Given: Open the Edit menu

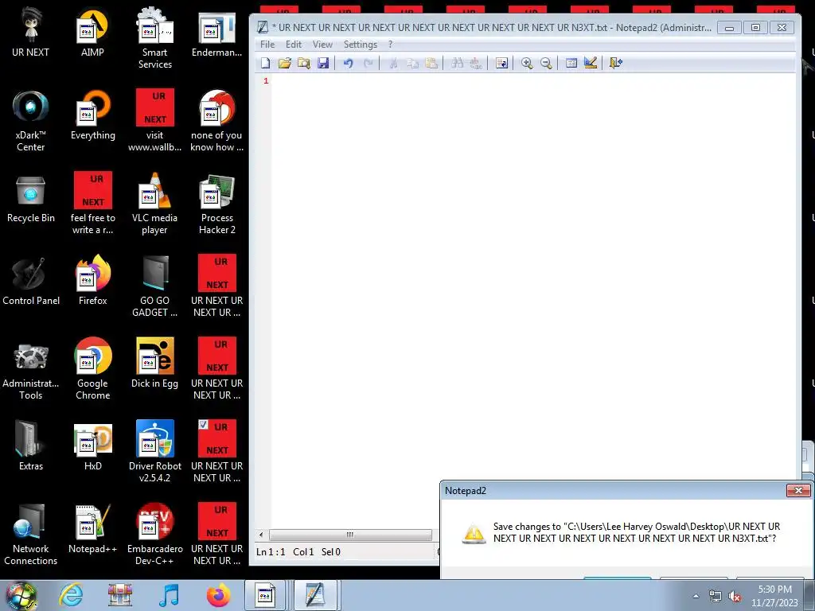Looking at the screenshot, I should click(294, 45).
